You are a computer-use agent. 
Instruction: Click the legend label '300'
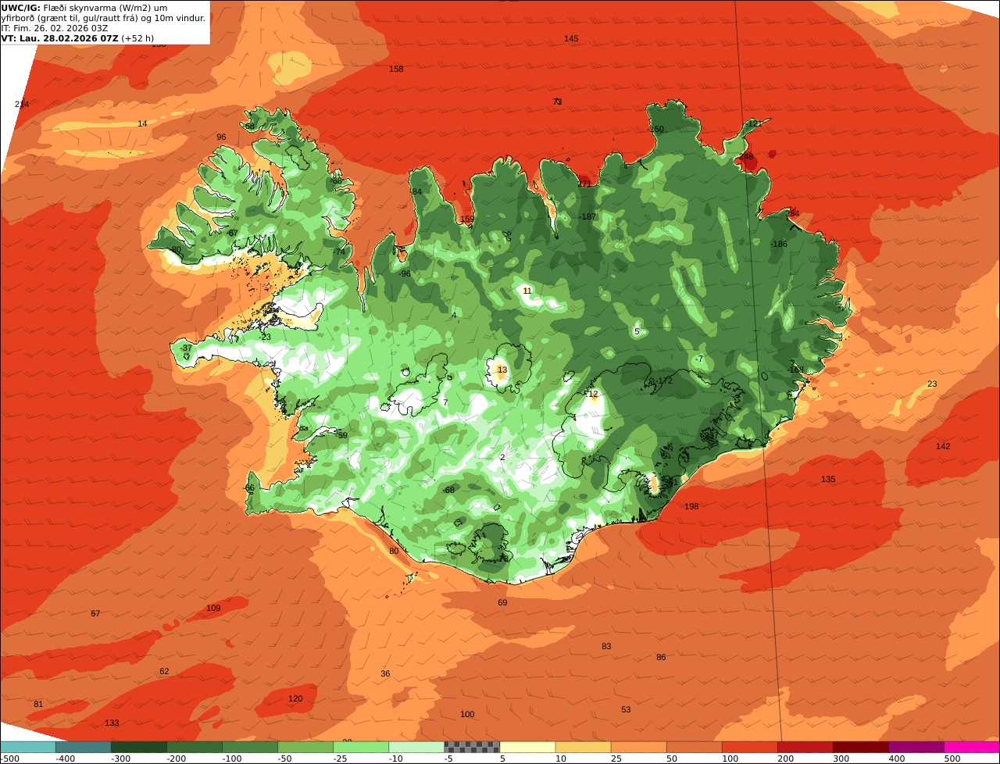841,758
